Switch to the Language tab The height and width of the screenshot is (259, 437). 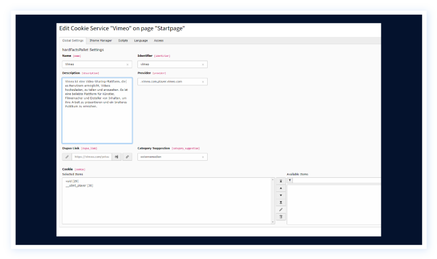click(141, 40)
